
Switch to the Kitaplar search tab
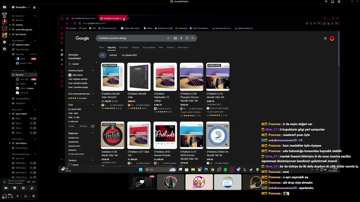tap(170, 47)
